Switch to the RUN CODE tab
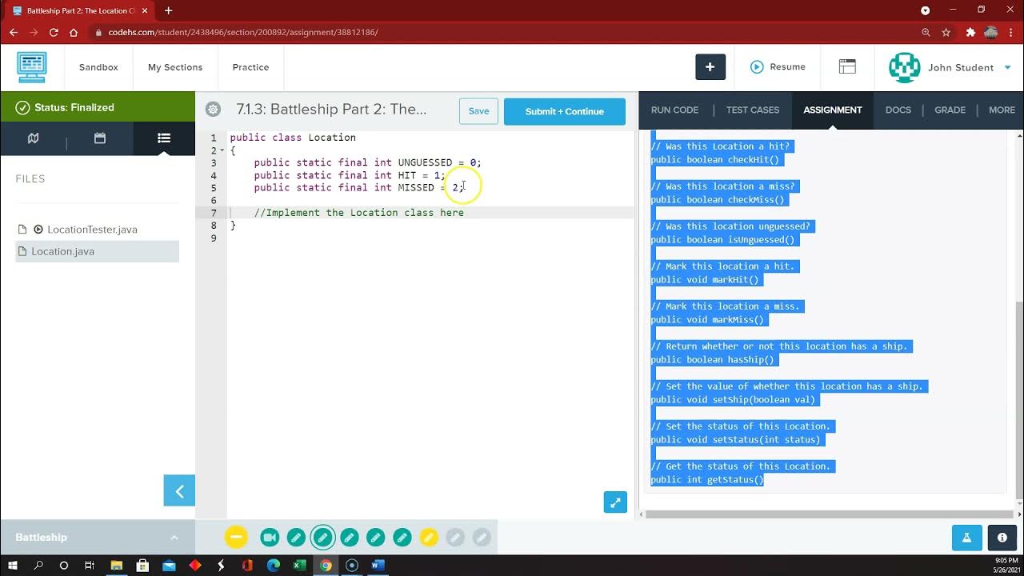 click(674, 110)
